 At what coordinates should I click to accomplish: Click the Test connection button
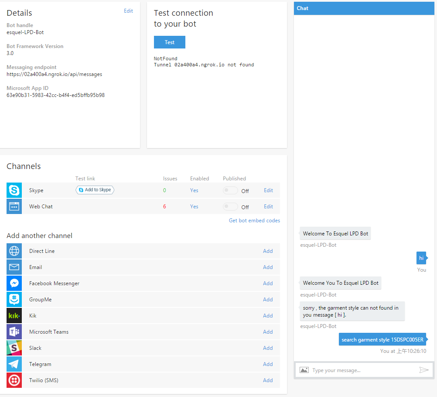tap(170, 42)
